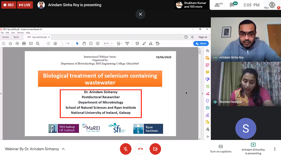Click the print icon in Acrobat toolbar
This screenshot has height=158, width=281.
(24, 44)
